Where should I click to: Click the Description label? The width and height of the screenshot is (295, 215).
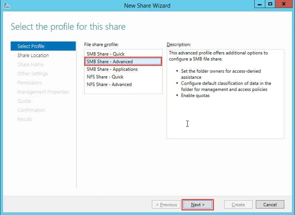(x=179, y=45)
